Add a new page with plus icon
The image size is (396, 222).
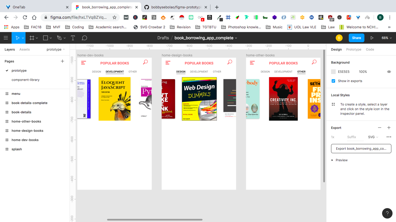coord(62,61)
